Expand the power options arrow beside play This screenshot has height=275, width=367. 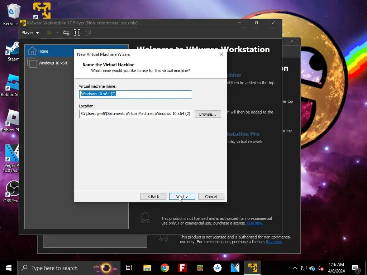point(57,33)
